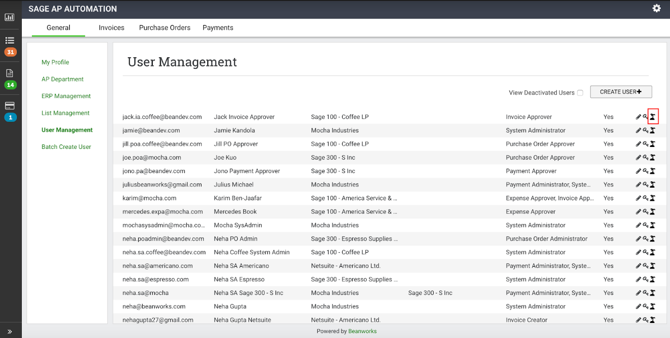Open the Payments tab

(218, 28)
